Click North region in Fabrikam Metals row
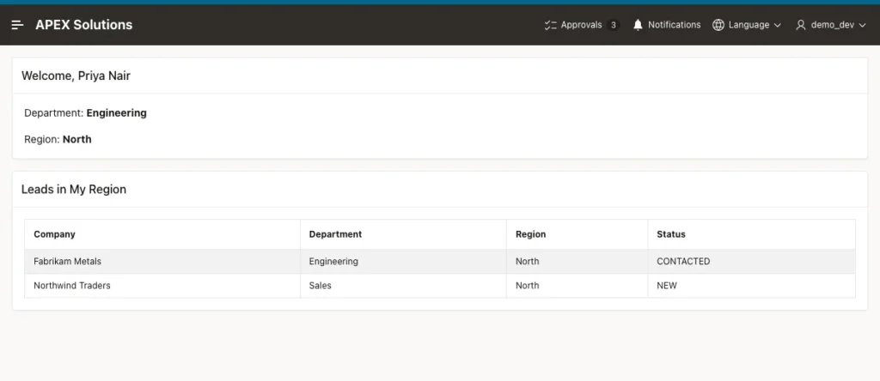This screenshot has width=880, height=381. (577, 262)
